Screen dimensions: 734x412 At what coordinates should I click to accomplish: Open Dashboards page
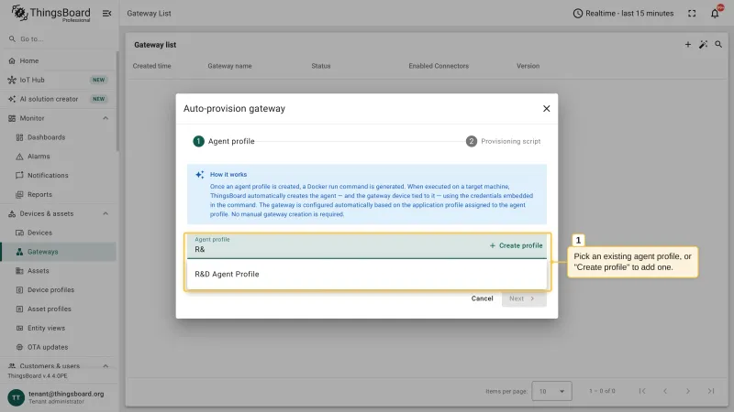[58, 137]
